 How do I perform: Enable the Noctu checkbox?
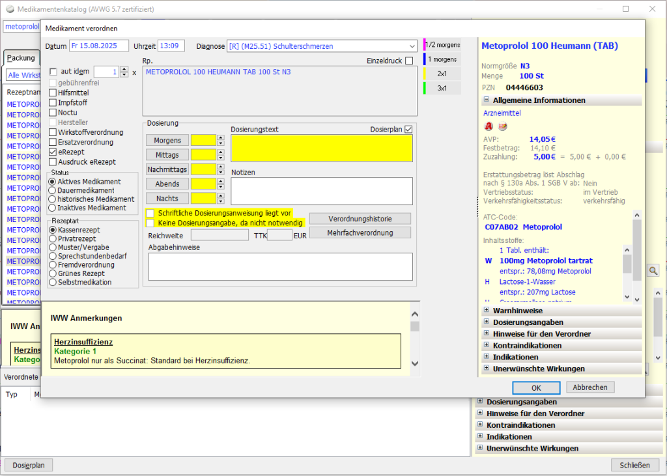(x=53, y=113)
